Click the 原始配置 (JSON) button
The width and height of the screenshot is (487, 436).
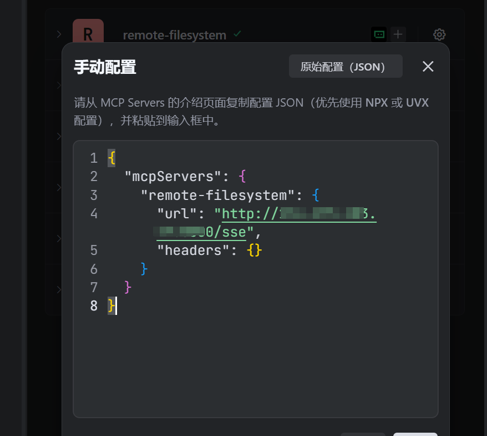point(346,66)
